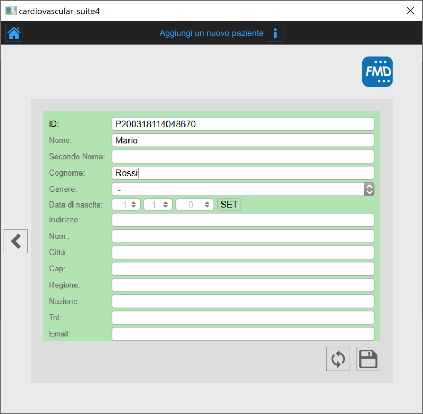Focus the ID field with P200318114048670
The image size is (423, 414).
[x=243, y=124]
